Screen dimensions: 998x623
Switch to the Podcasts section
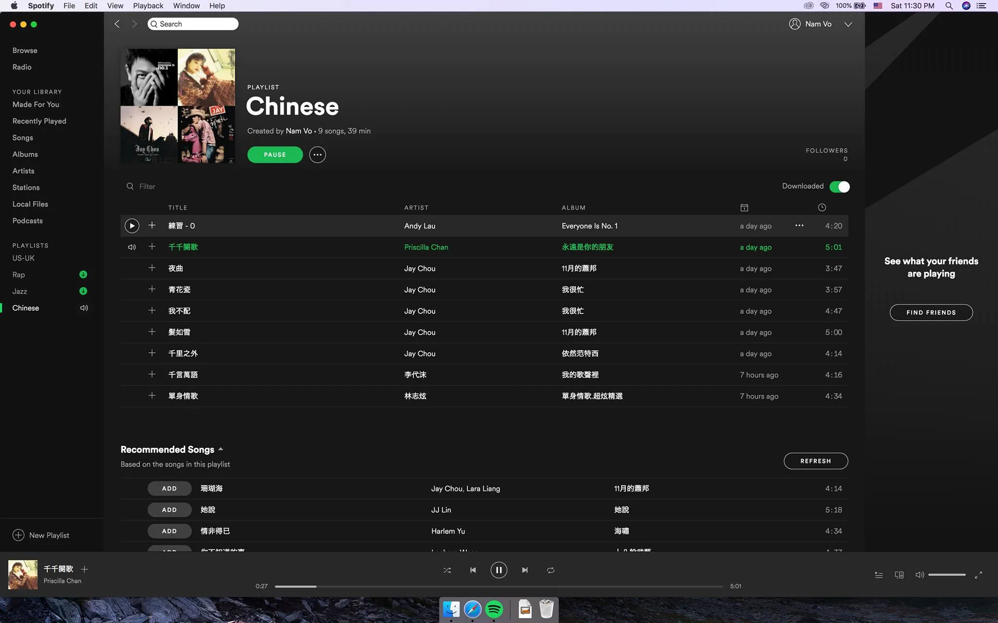pos(27,220)
